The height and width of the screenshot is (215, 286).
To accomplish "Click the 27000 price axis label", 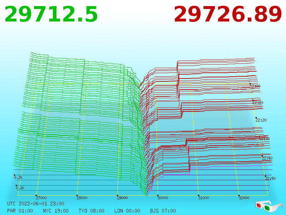I will click(41, 198).
